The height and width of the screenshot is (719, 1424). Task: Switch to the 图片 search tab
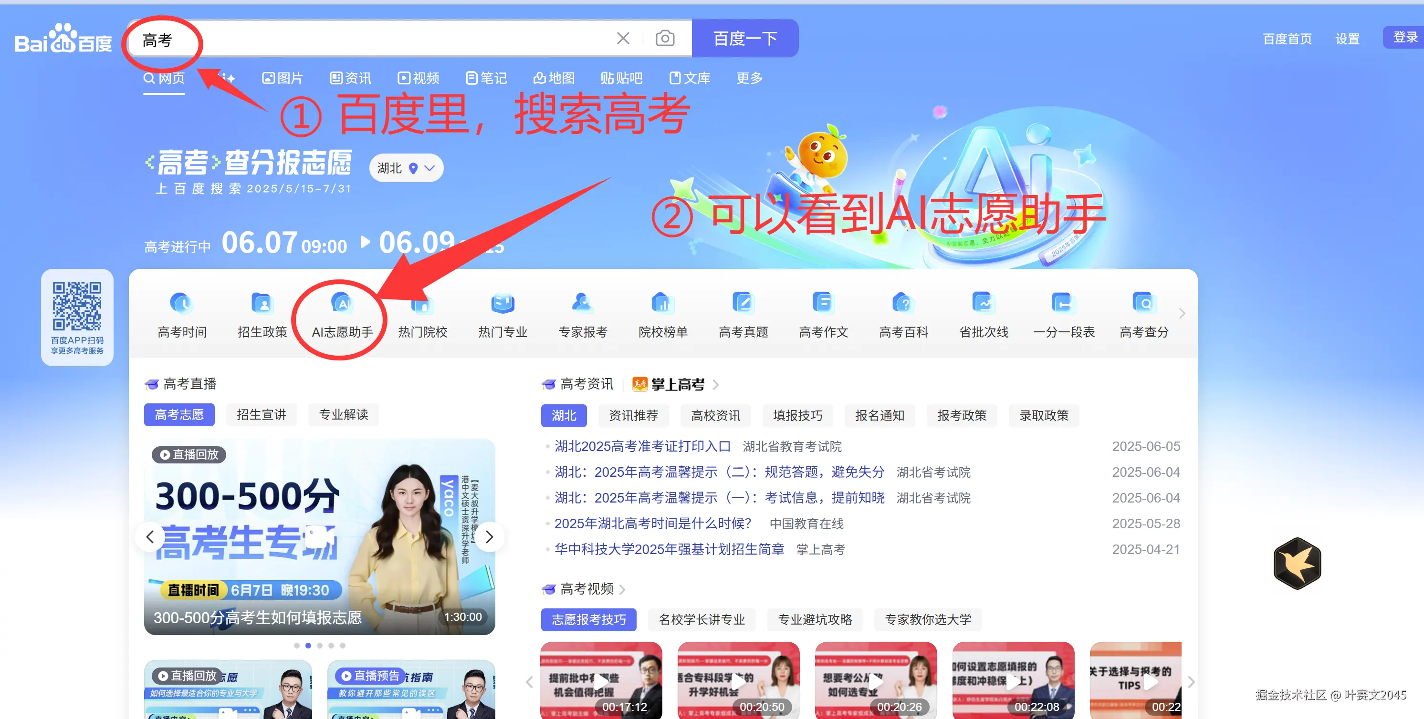click(x=283, y=78)
